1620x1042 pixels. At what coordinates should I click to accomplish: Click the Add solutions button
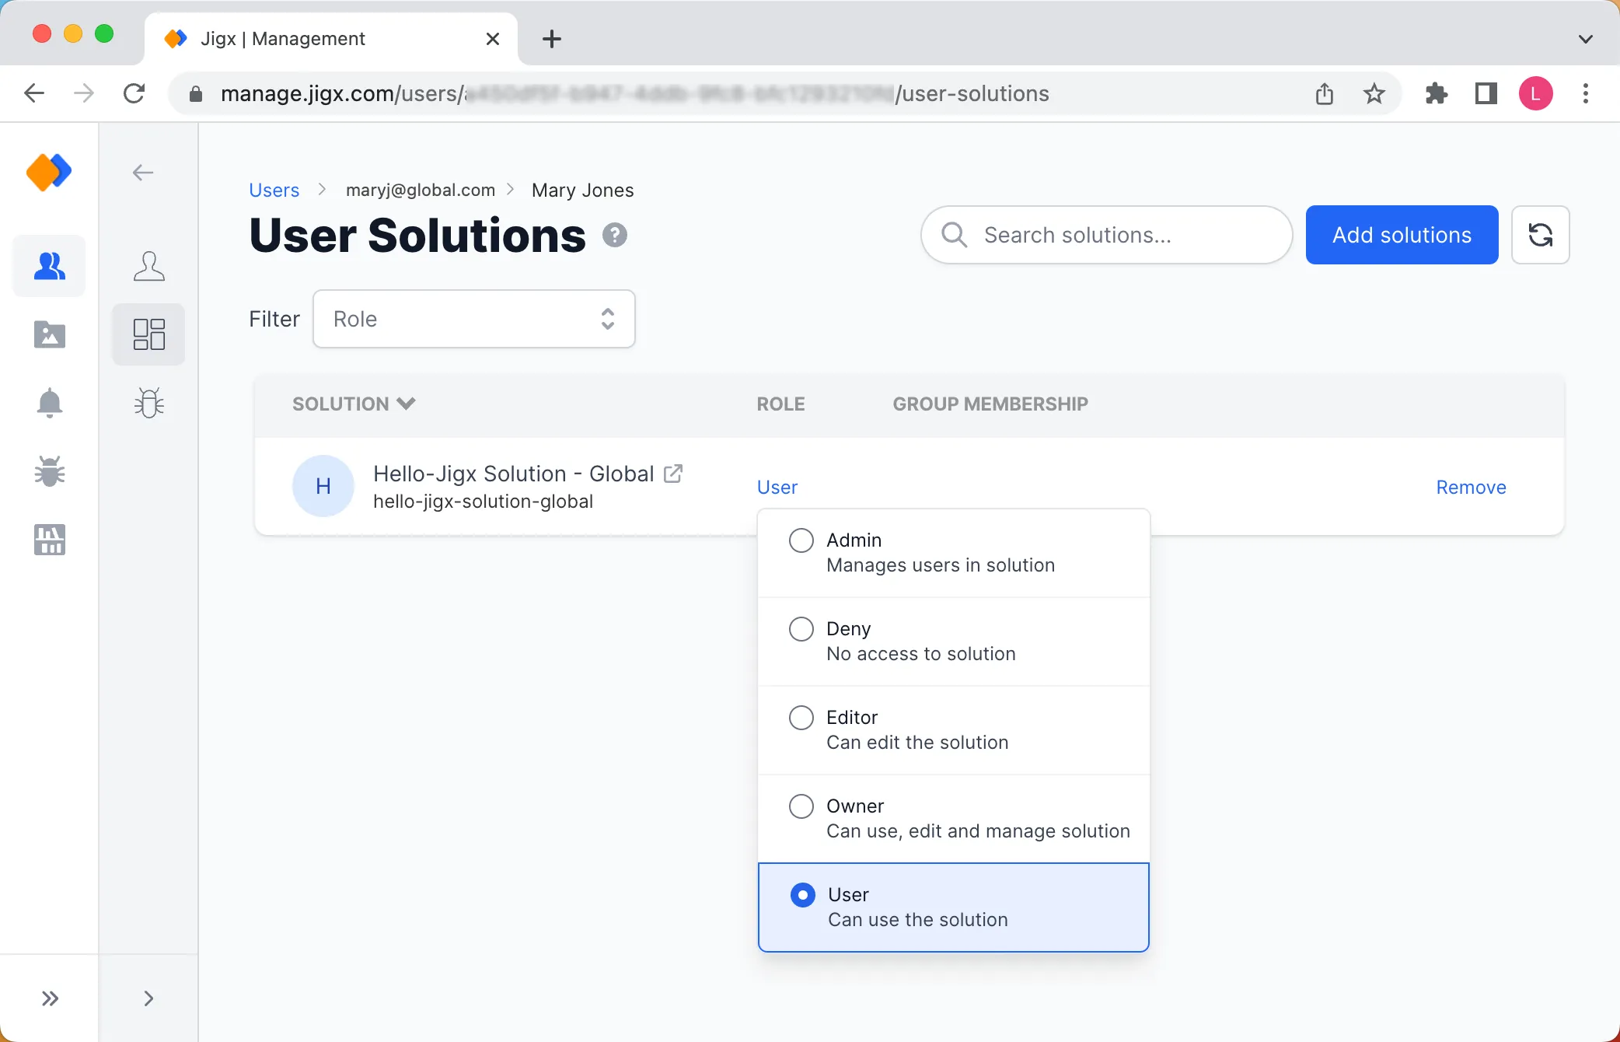(1402, 235)
